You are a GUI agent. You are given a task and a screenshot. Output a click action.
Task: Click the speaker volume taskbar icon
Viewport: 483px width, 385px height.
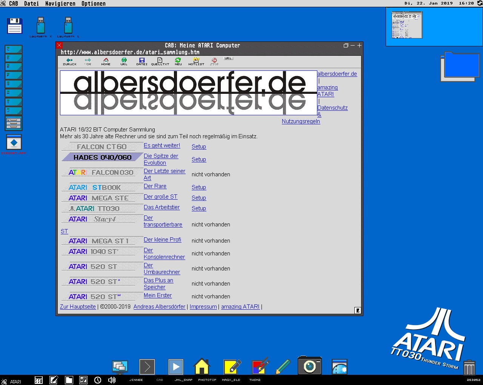(112, 380)
